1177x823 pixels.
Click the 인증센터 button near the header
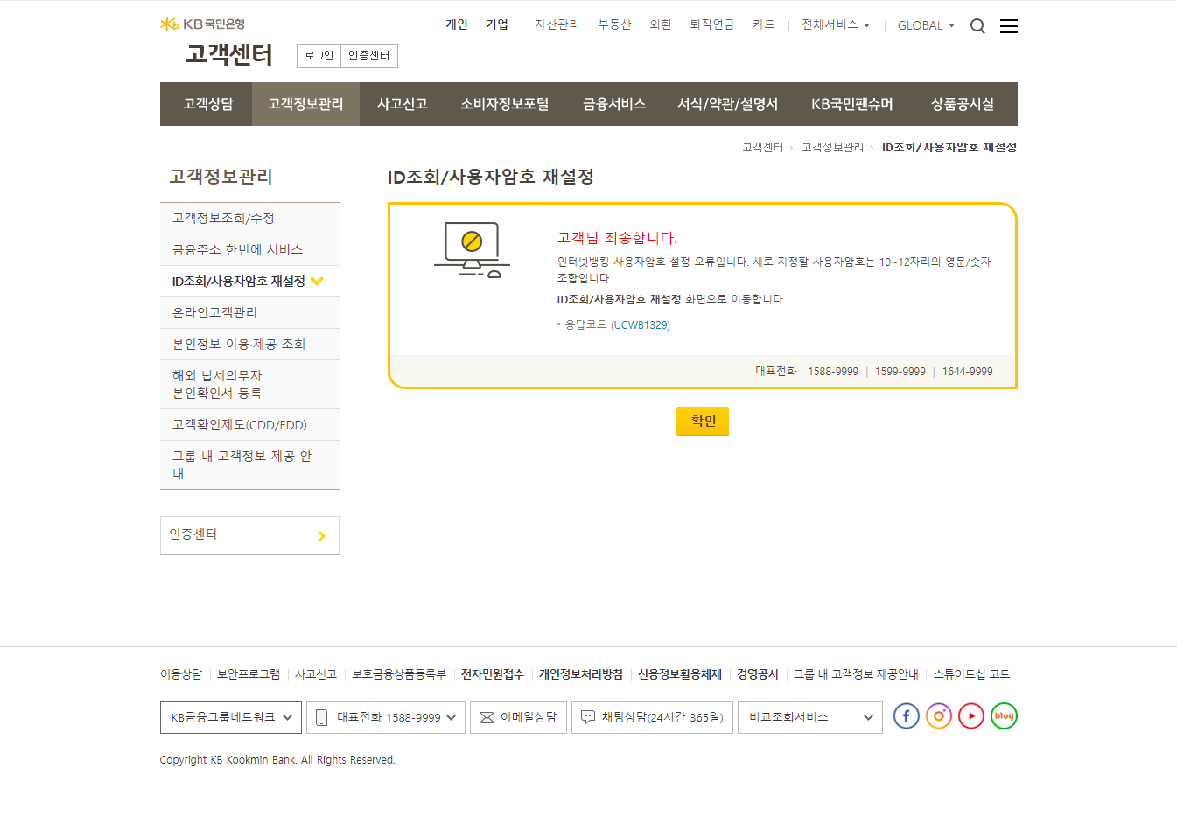point(369,56)
